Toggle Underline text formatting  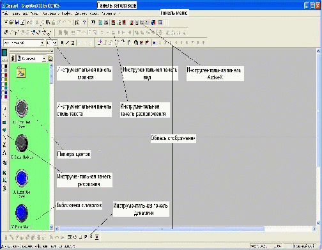[x=73, y=43]
